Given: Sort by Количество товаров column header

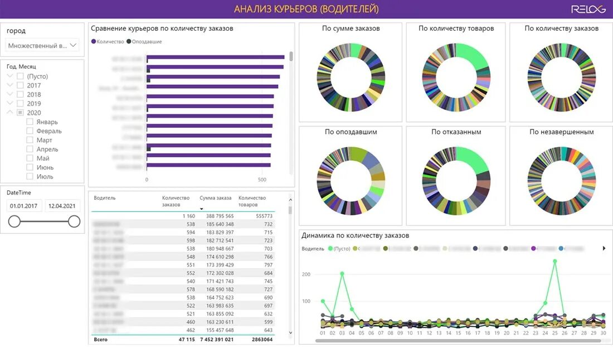Looking at the screenshot, I should tap(252, 201).
